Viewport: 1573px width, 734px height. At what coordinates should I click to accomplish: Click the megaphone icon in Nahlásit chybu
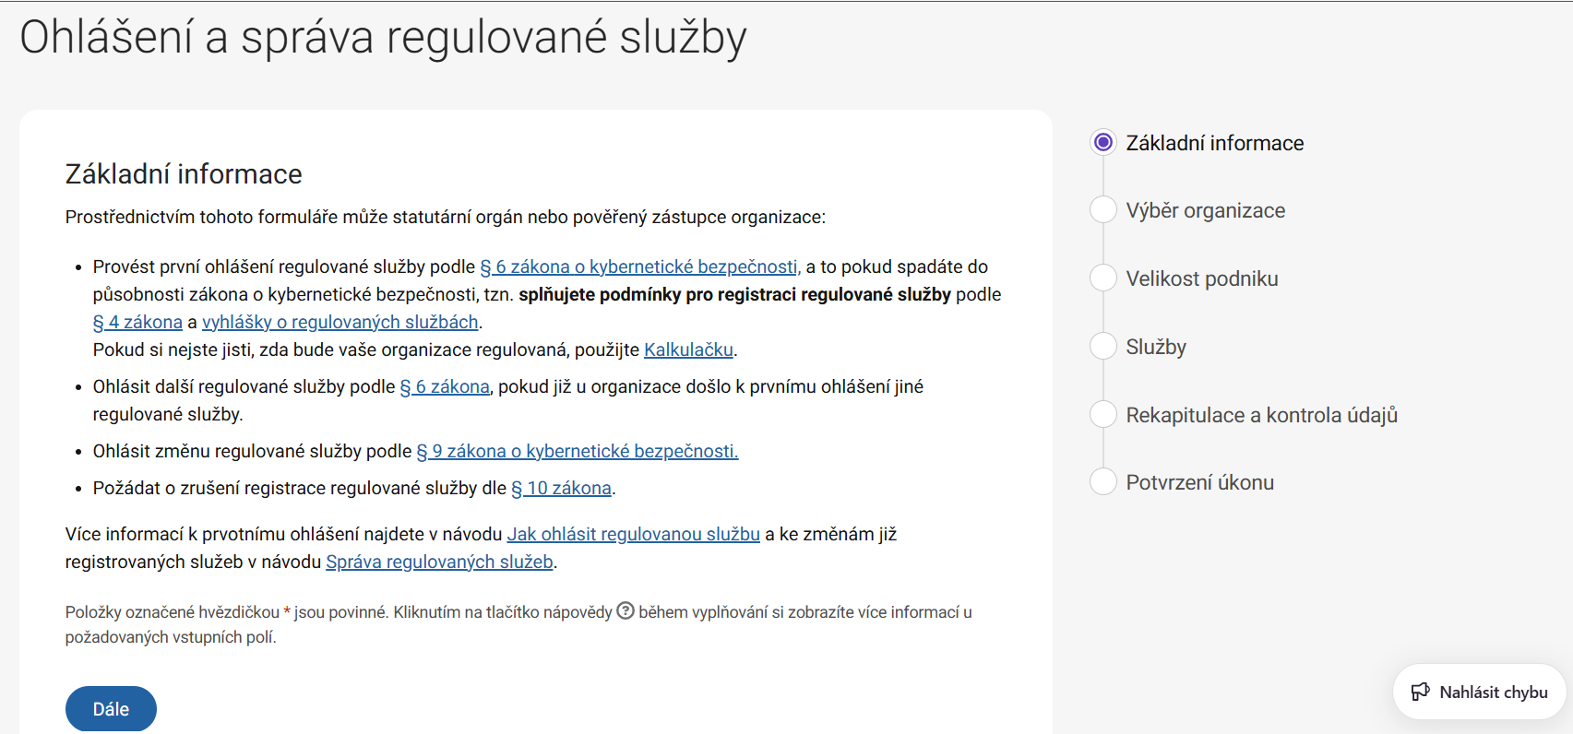pos(1421,692)
